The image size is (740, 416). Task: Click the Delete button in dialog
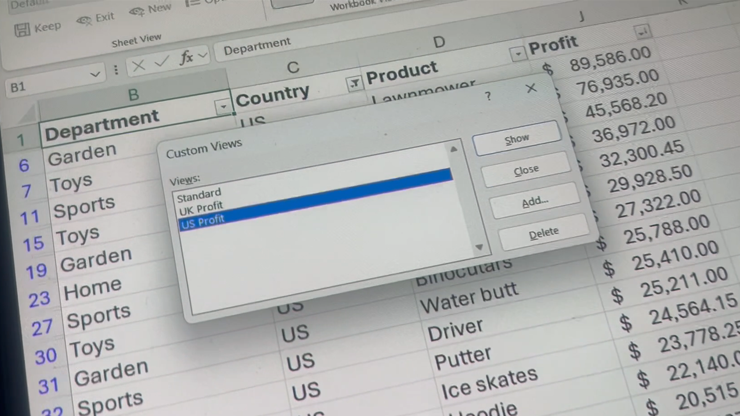[x=543, y=233]
